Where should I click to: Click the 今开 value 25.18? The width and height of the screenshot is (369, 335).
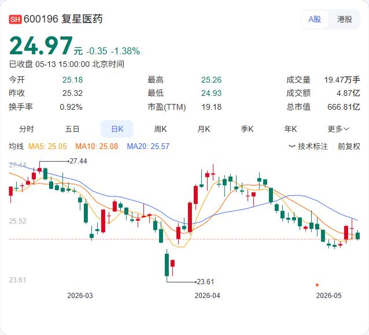pyautogui.click(x=72, y=80)
